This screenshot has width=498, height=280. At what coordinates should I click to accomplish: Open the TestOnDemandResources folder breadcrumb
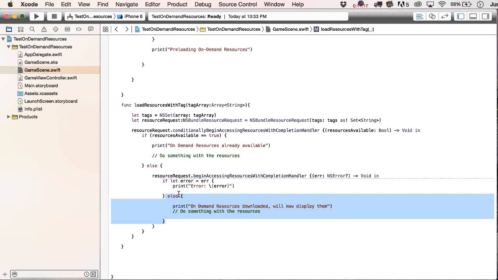230,29
